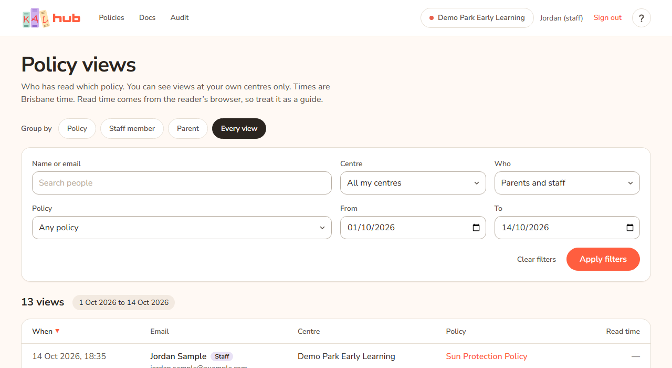
Task: Open the Policies menu
Action: click(x=111, y=17)
